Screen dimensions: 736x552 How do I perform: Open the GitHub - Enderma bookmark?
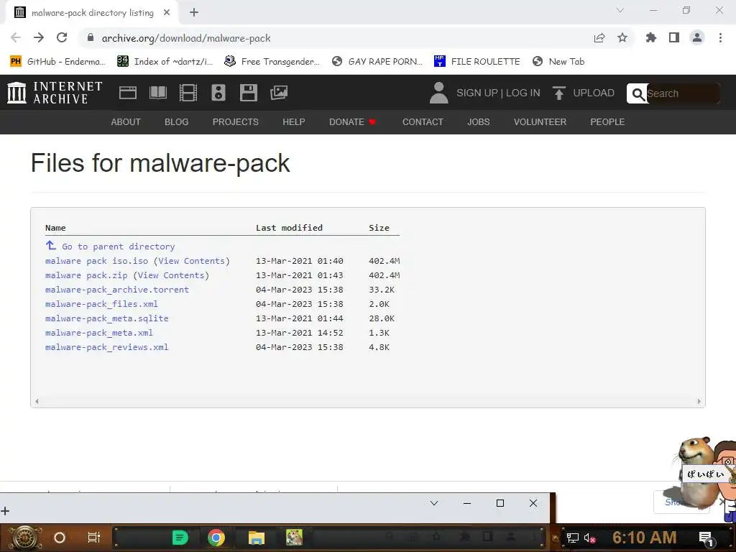click(57, 62)
